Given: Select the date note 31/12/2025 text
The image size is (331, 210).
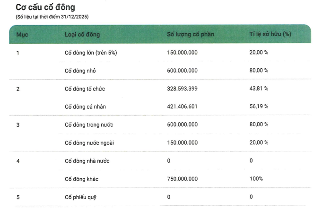Looking at the screenshot, I should tap(52, 17).
